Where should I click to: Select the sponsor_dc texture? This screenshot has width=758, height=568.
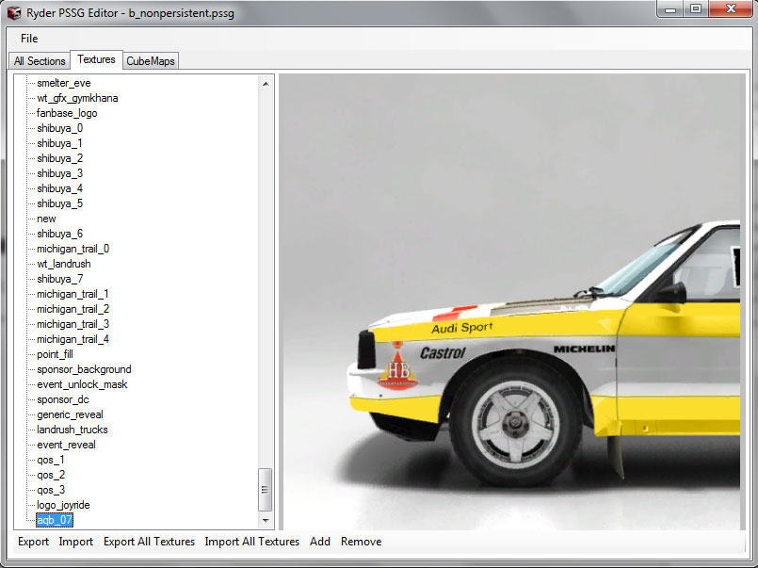pyautogui.click(x=63, y=399)
